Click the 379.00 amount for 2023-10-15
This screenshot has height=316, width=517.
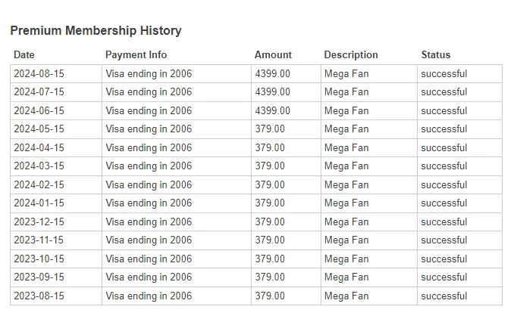(270, 259)
